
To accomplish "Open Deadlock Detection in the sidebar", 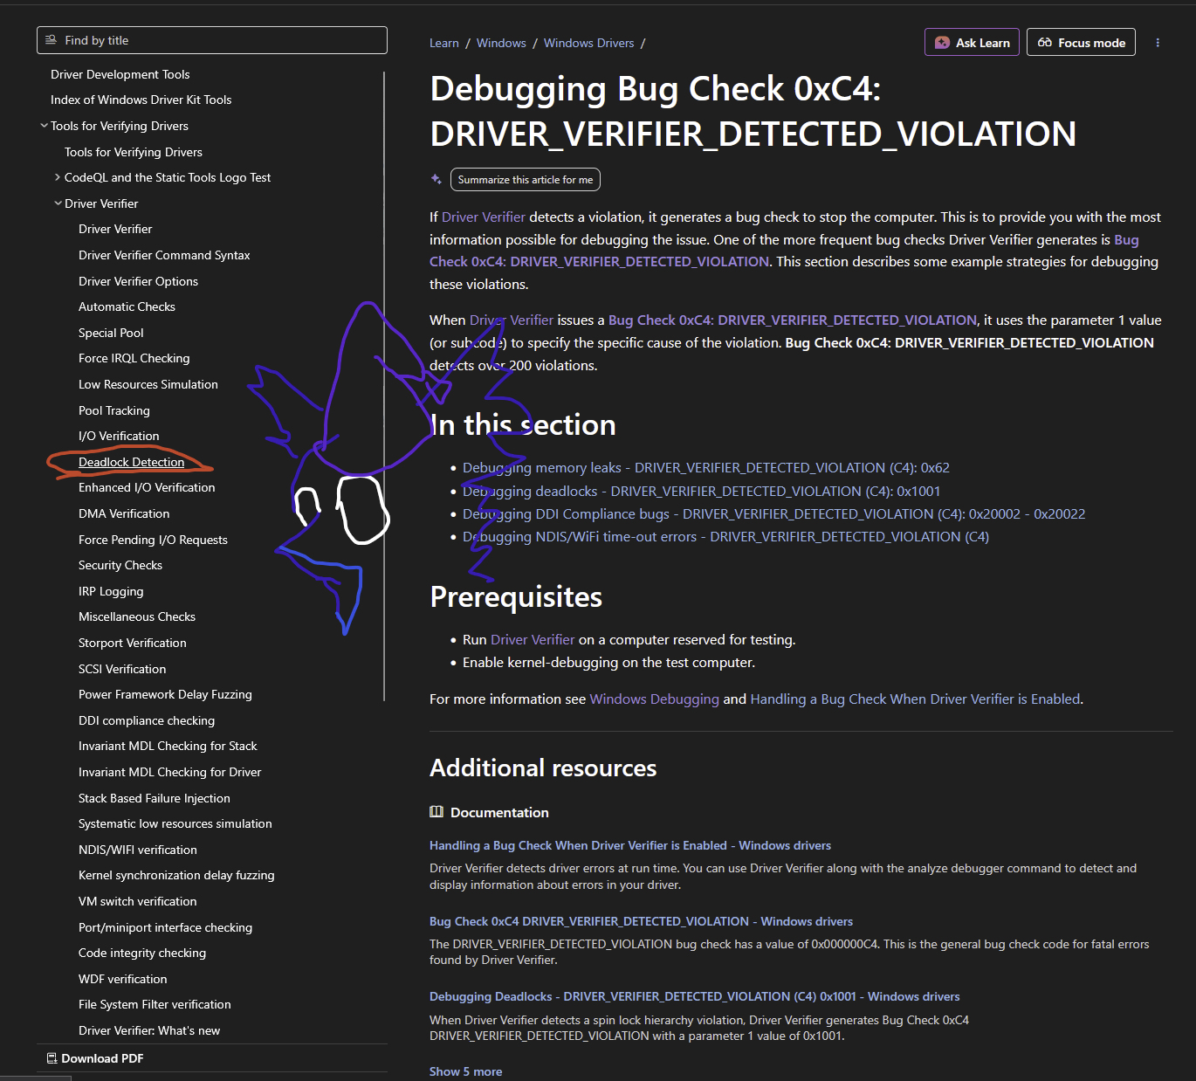I will pyautogui.click(x=131, y=462).
